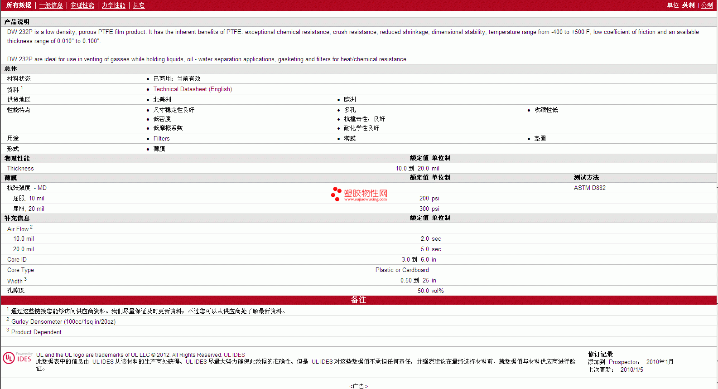This screenshot has height=389, width=718.
Task: Click Gurley Densometer footnote text
Action: tap(63, 322)
